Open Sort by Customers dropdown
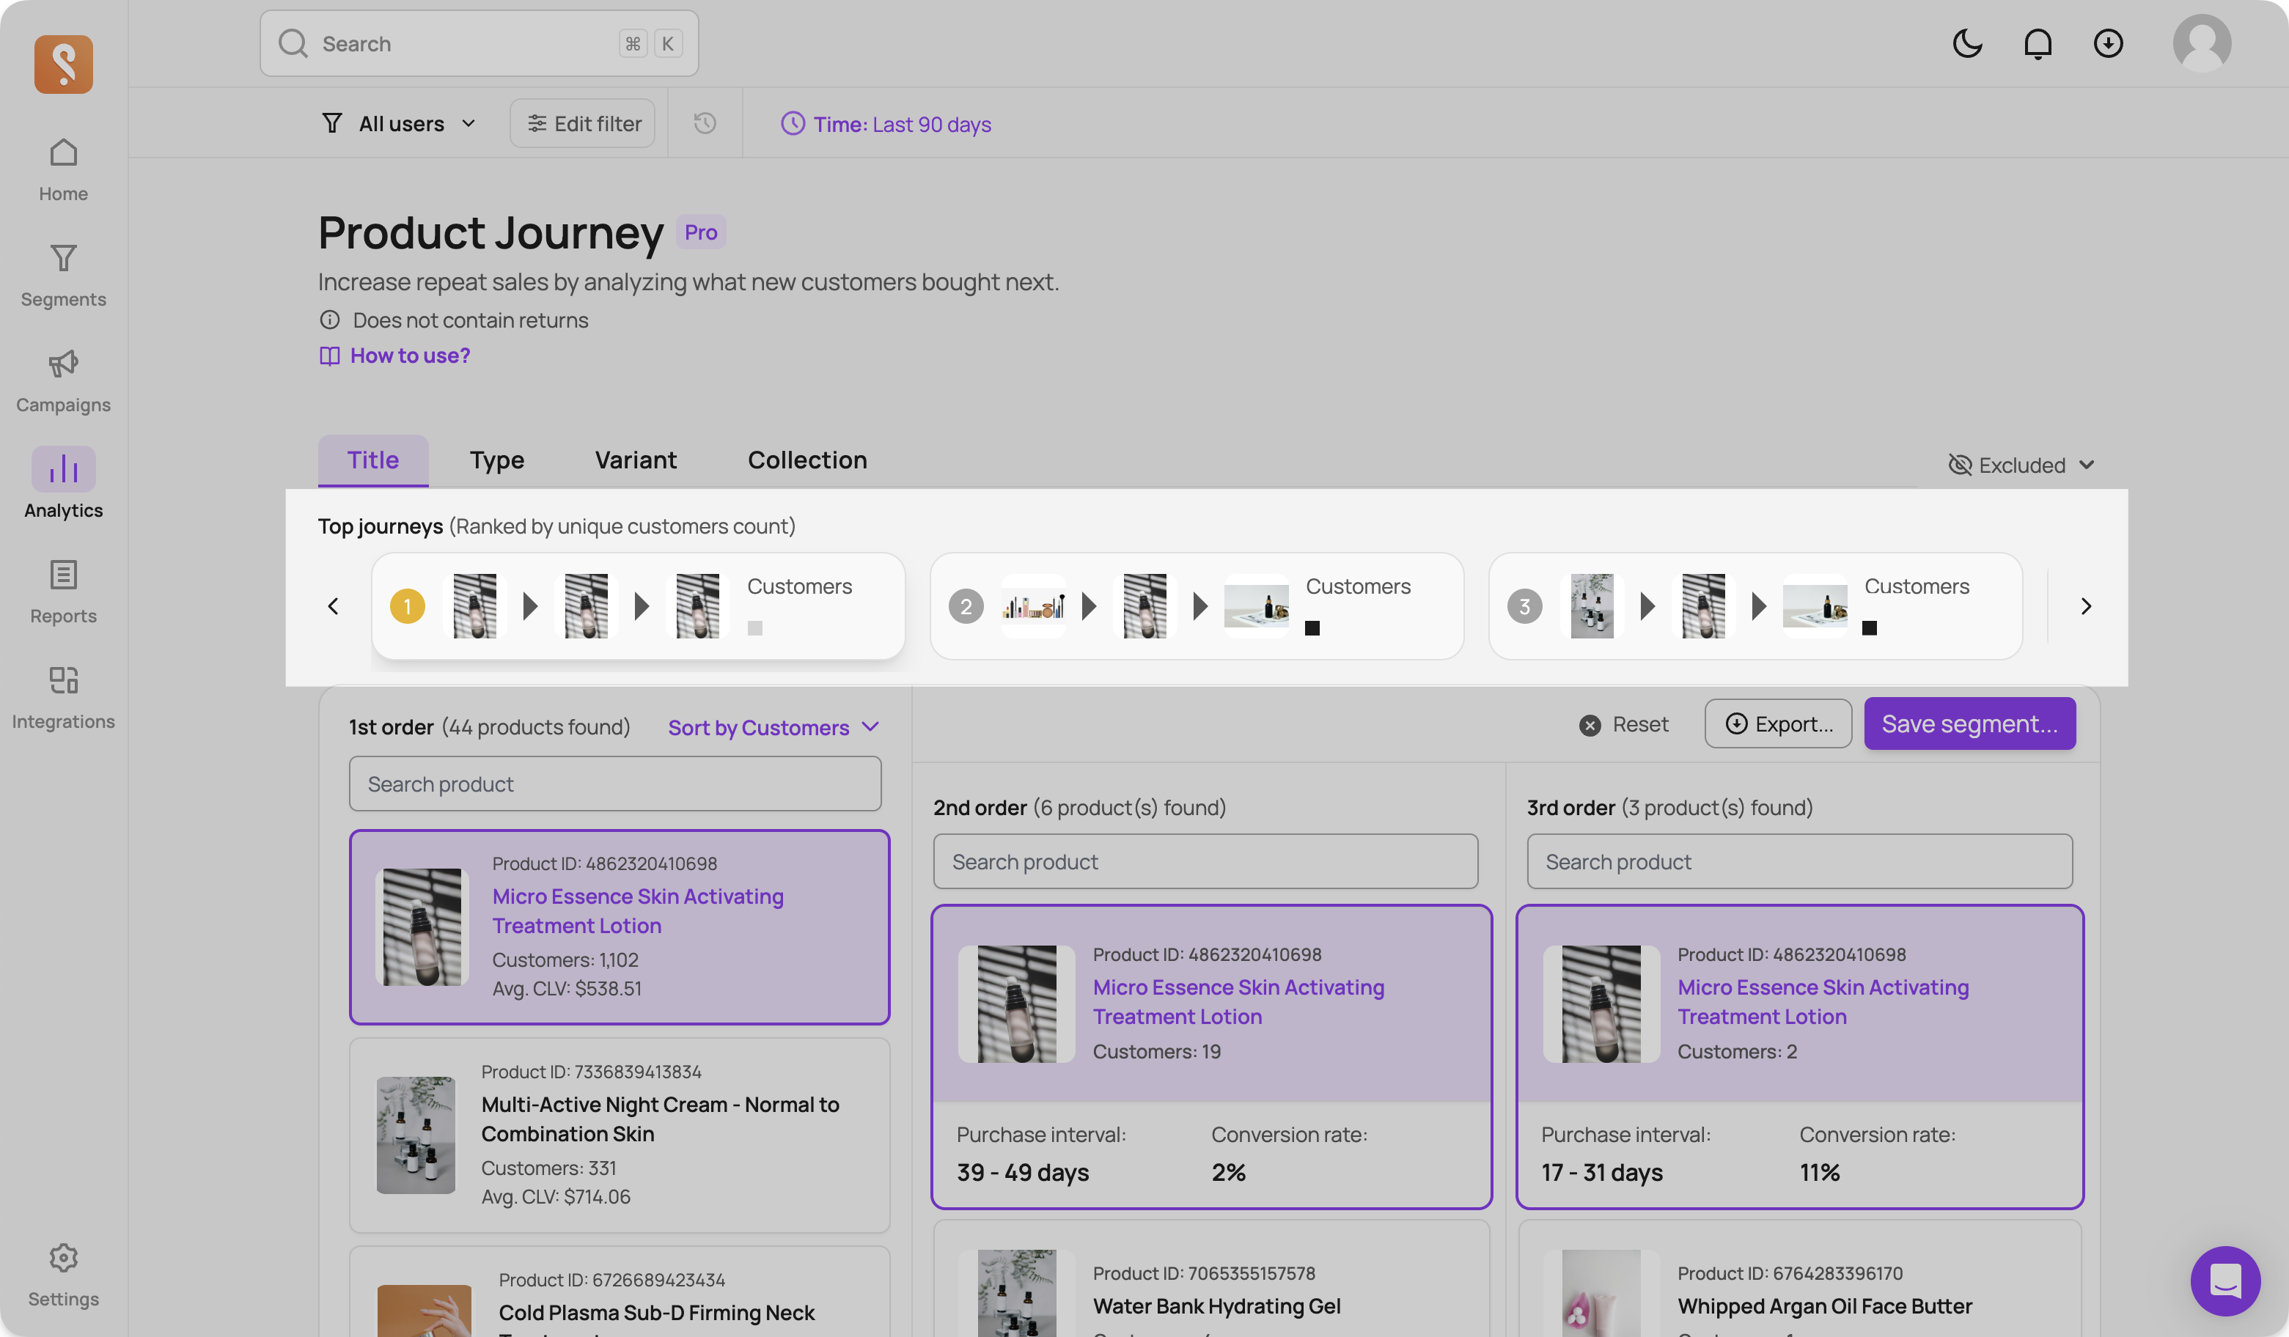The image size is (2289, 1337). (x=773, y=728)
